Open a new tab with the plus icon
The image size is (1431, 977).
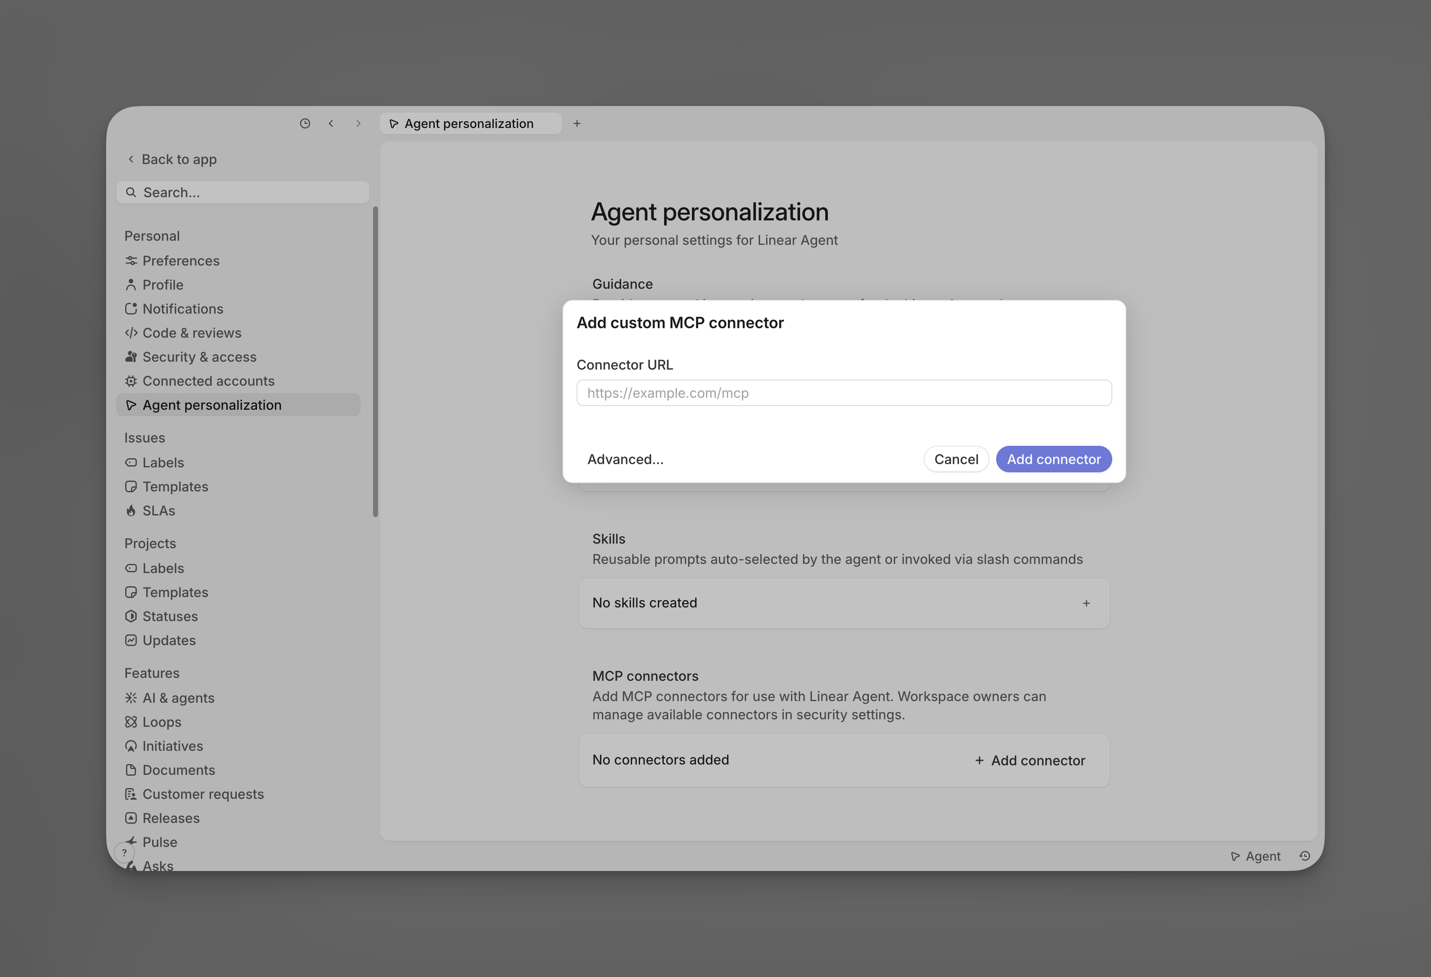point(577,123)
